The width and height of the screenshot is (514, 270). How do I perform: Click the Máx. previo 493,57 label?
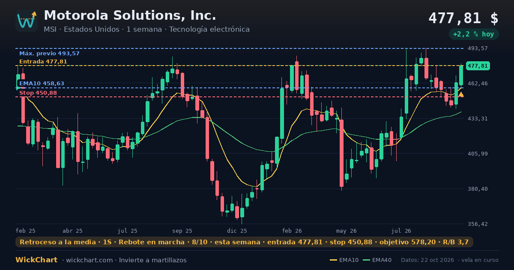(49, 54)
